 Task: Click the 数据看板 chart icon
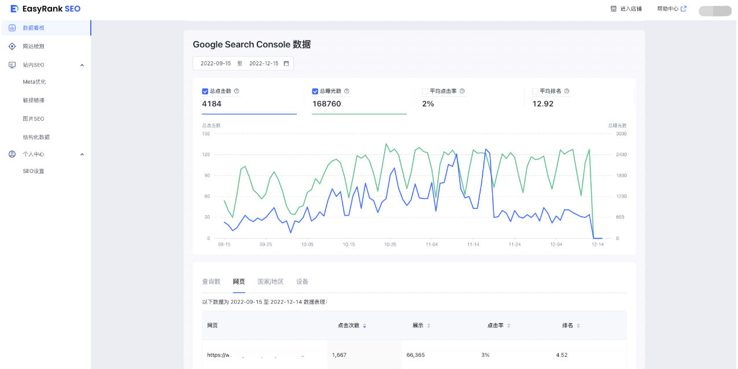12,28
